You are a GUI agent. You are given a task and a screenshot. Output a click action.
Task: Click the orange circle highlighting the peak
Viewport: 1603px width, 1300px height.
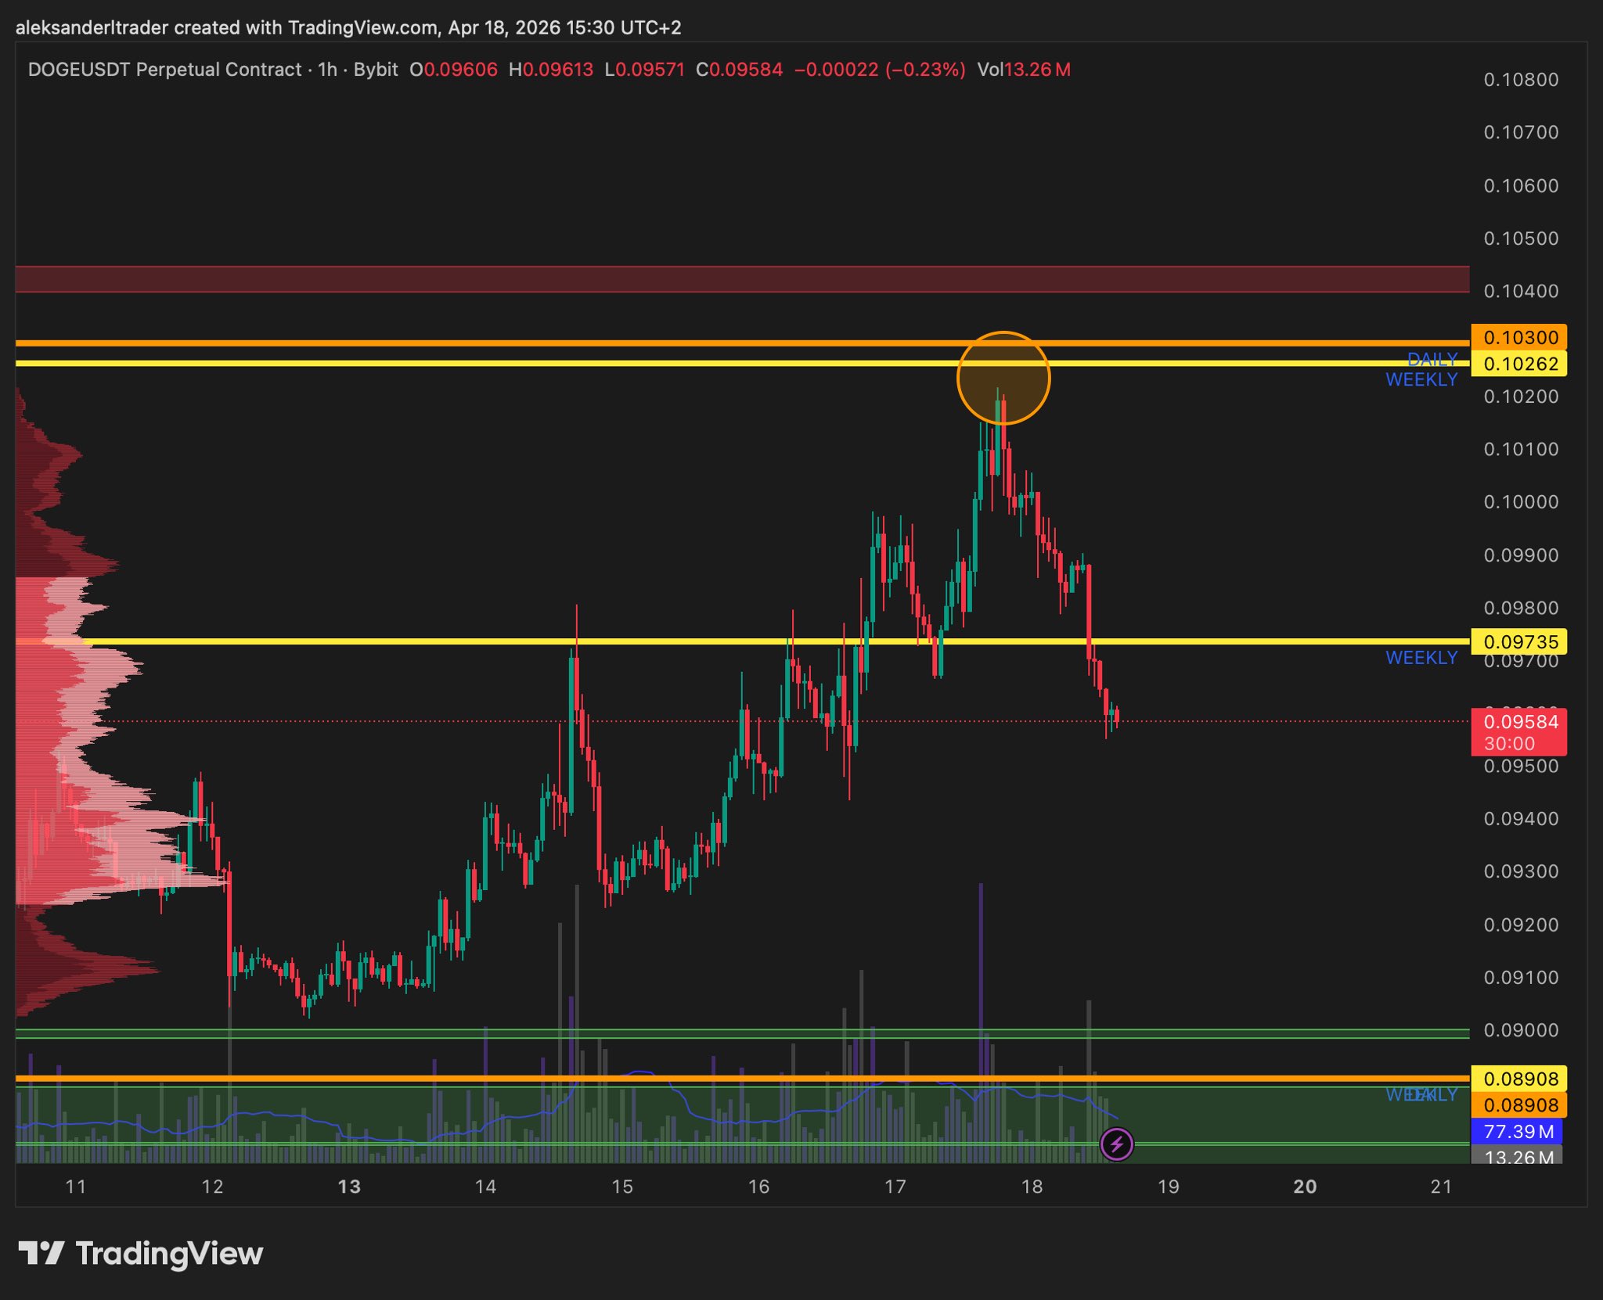1003,378
